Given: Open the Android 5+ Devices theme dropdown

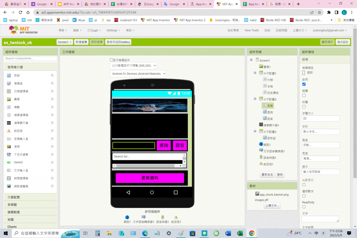Looking at the screenshot, I should click(138, 74).
